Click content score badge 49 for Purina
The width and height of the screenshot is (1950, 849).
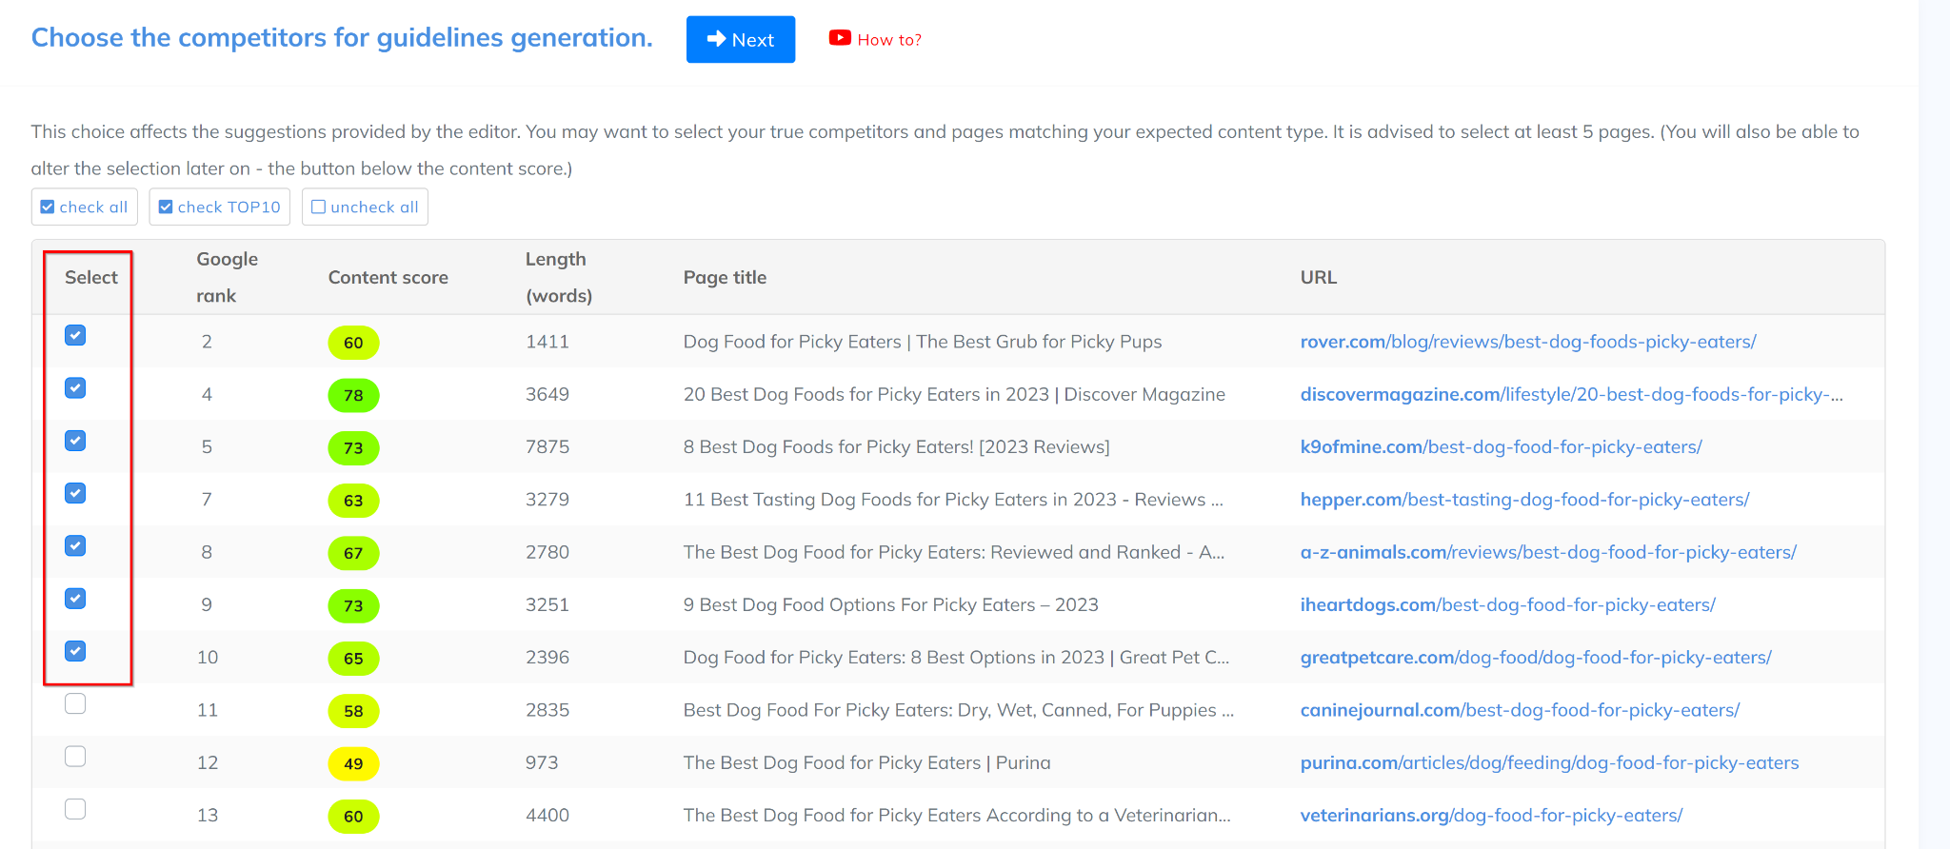(x=353, y=763)
